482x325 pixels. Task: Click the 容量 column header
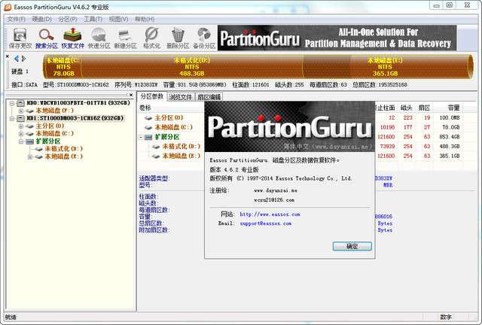click(x=453, y=108)
